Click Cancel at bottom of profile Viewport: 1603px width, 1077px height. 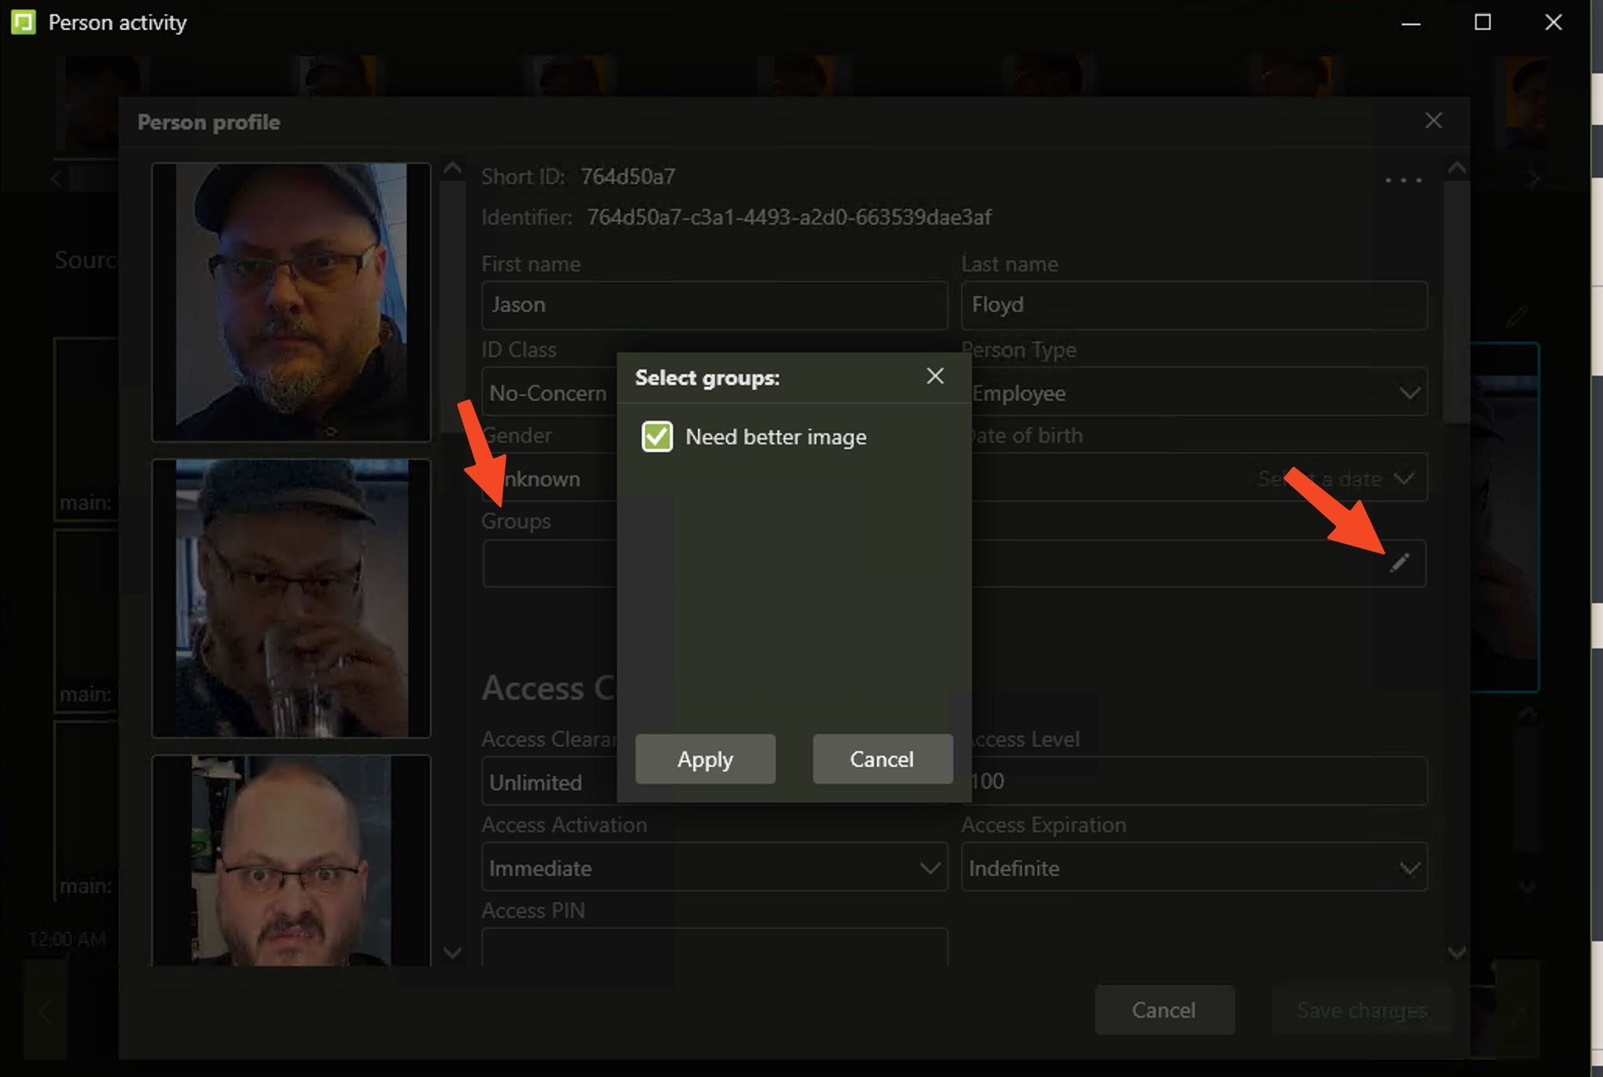tap(1164, 1010)
